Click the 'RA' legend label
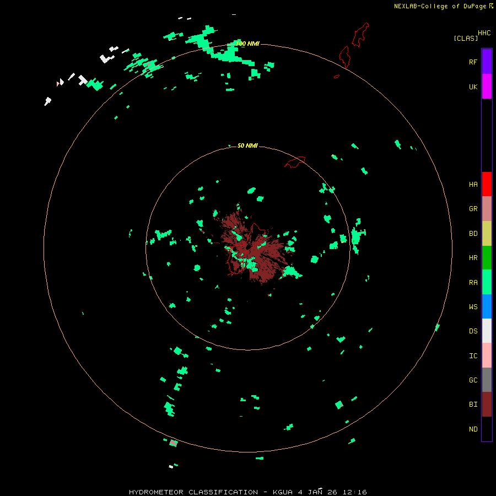Image resolution: width=496 pixels, height=496 pixels. 473,283
